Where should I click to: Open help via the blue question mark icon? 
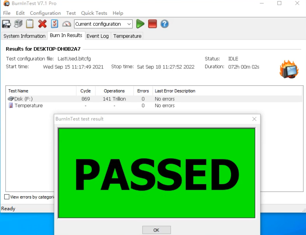pyautogui.click(x=164, y=24)
